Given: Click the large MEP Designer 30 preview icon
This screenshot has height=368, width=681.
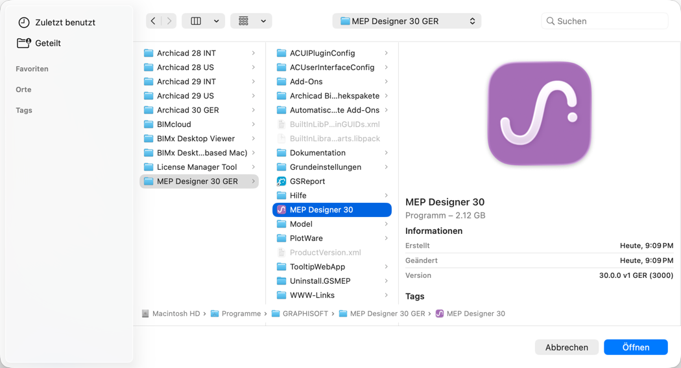Looking at the screenshot, I should [540, 113].
